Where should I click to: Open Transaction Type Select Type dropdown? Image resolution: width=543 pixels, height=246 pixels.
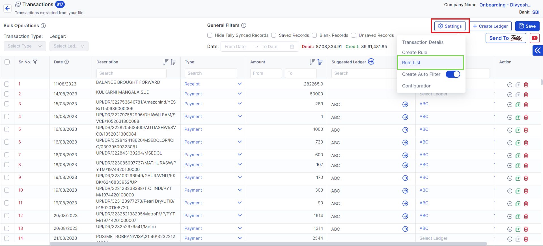(x=25, y=46)
